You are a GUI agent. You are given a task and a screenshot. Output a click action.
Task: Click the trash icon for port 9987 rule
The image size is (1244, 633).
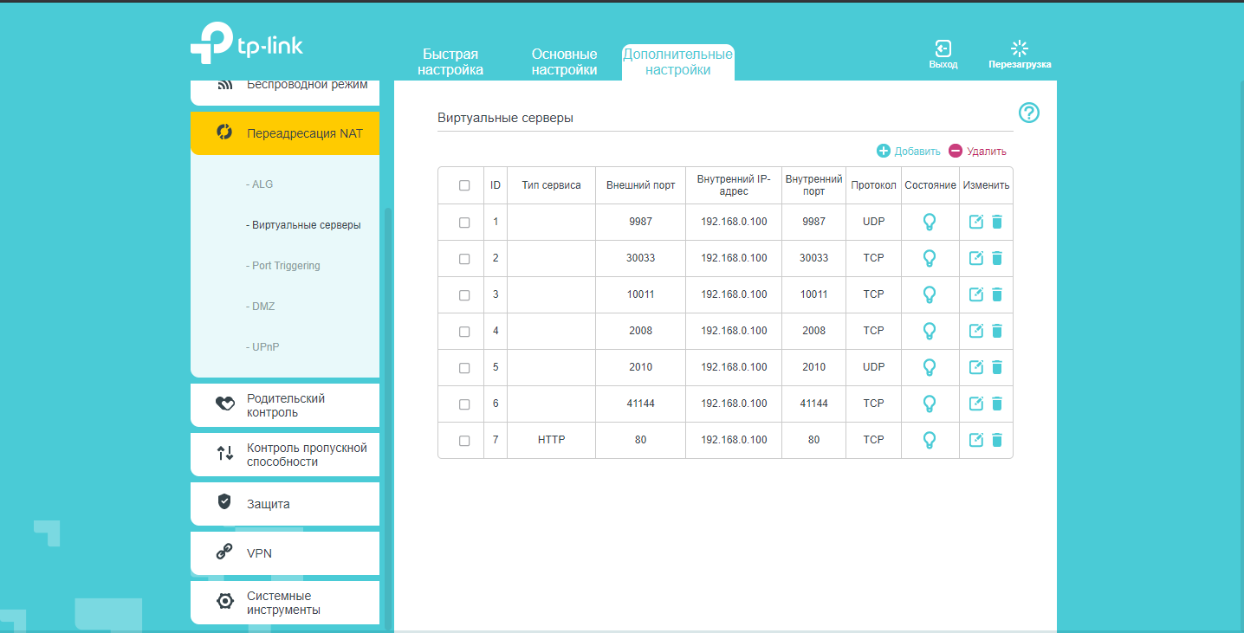click(x=996, y=222)
